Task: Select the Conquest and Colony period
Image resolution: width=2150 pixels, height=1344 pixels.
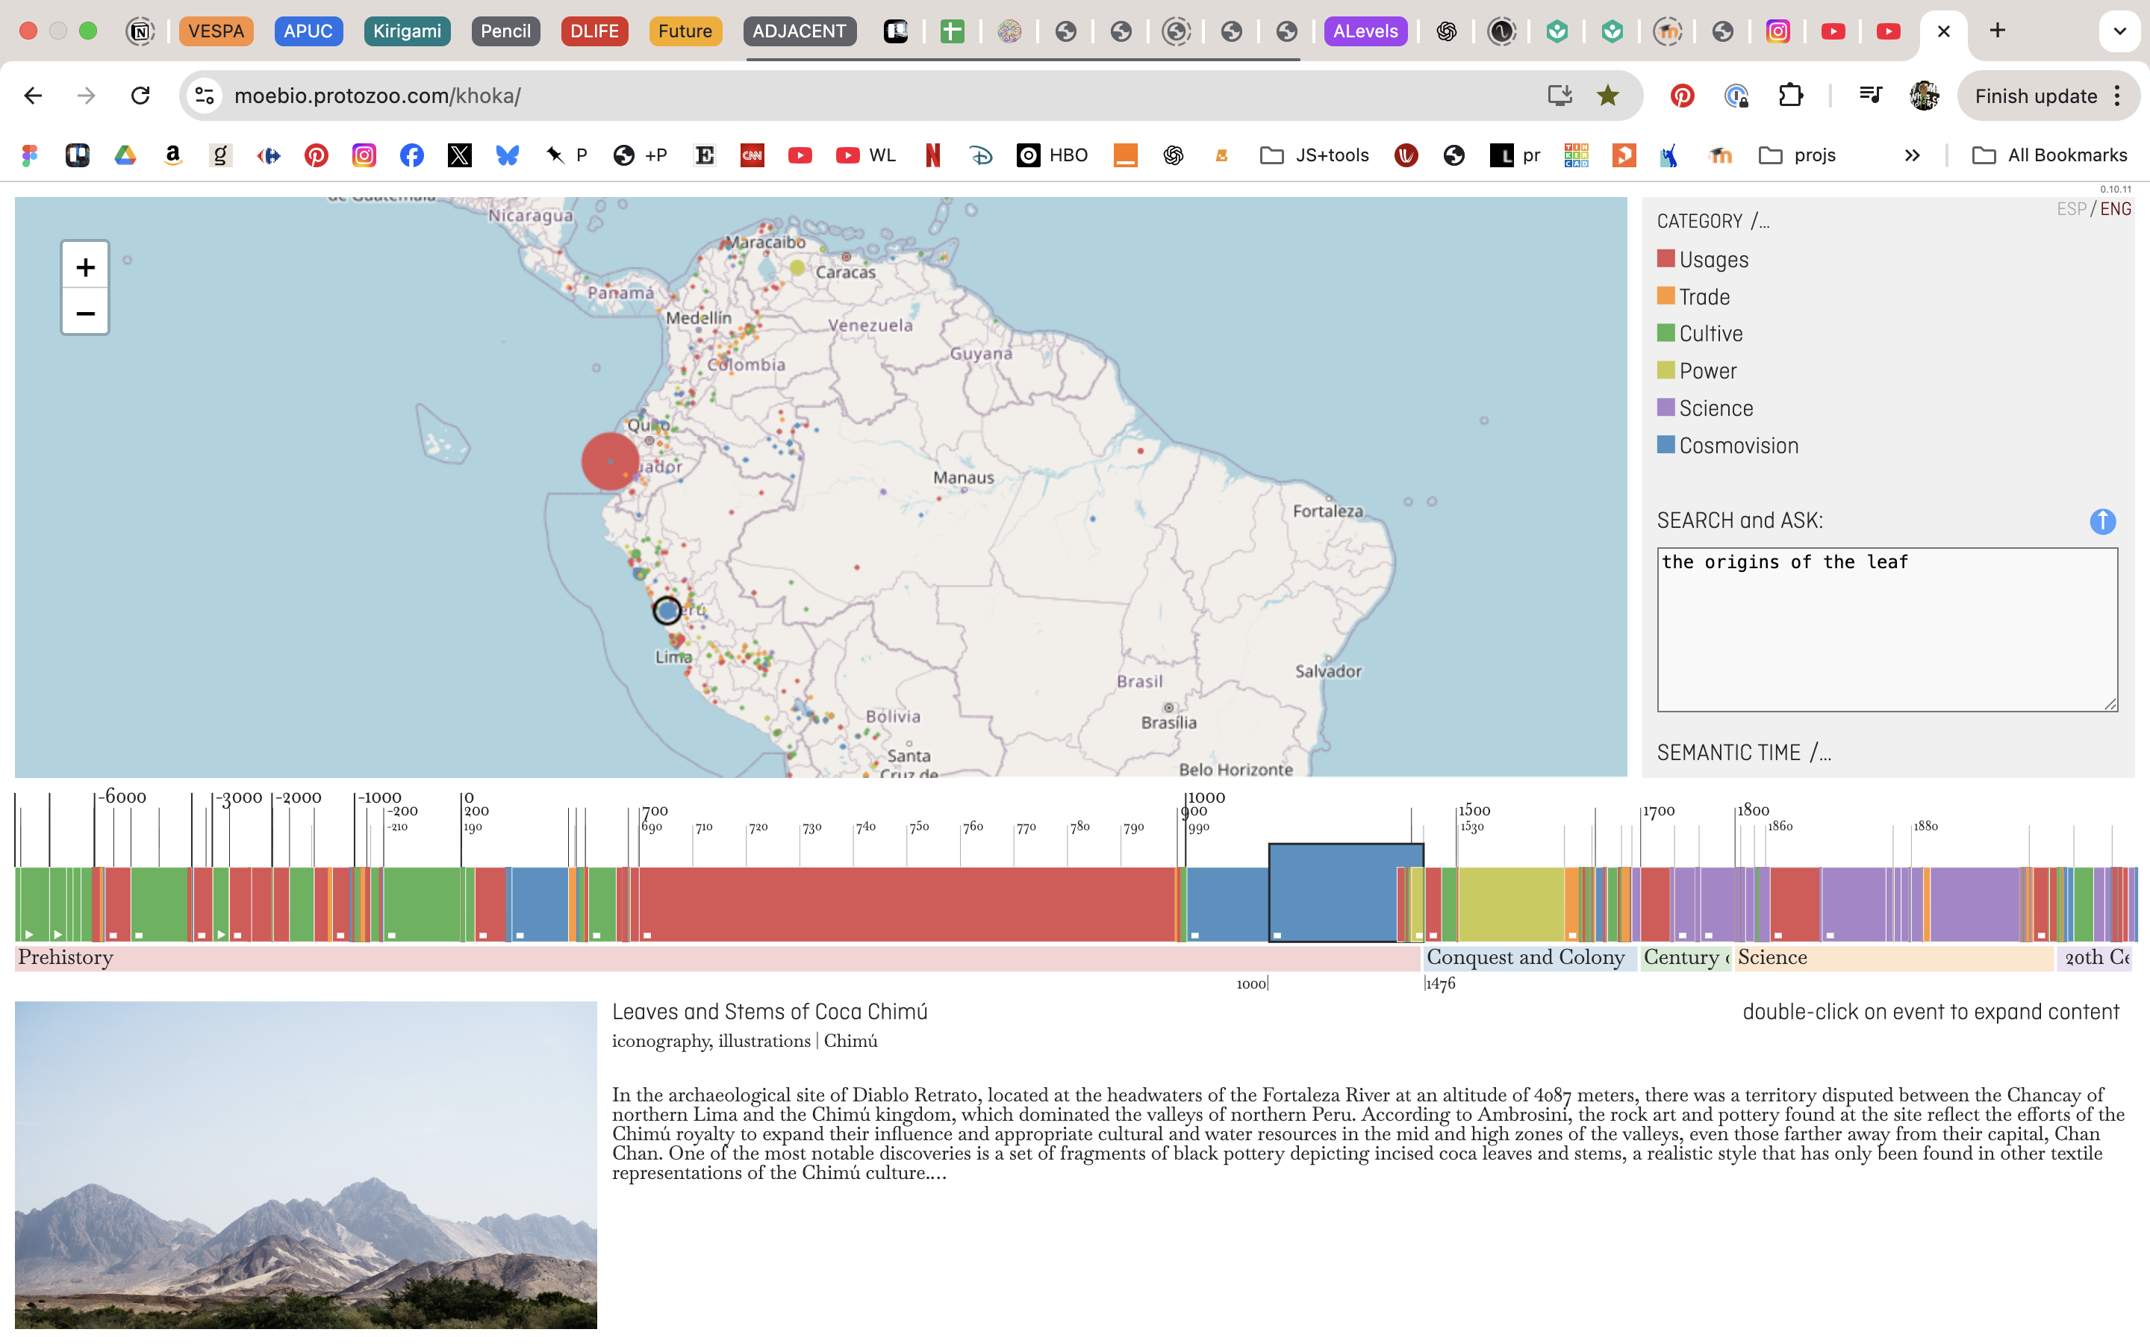Action: tap(1525, 957)
